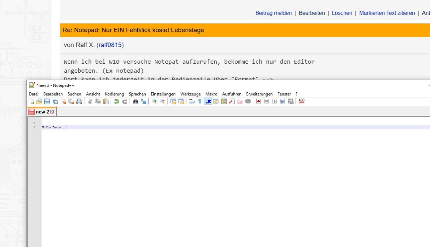Click the Zoom In magnifier icon
This screenshot has width=430, height=247.
point(154,101)
